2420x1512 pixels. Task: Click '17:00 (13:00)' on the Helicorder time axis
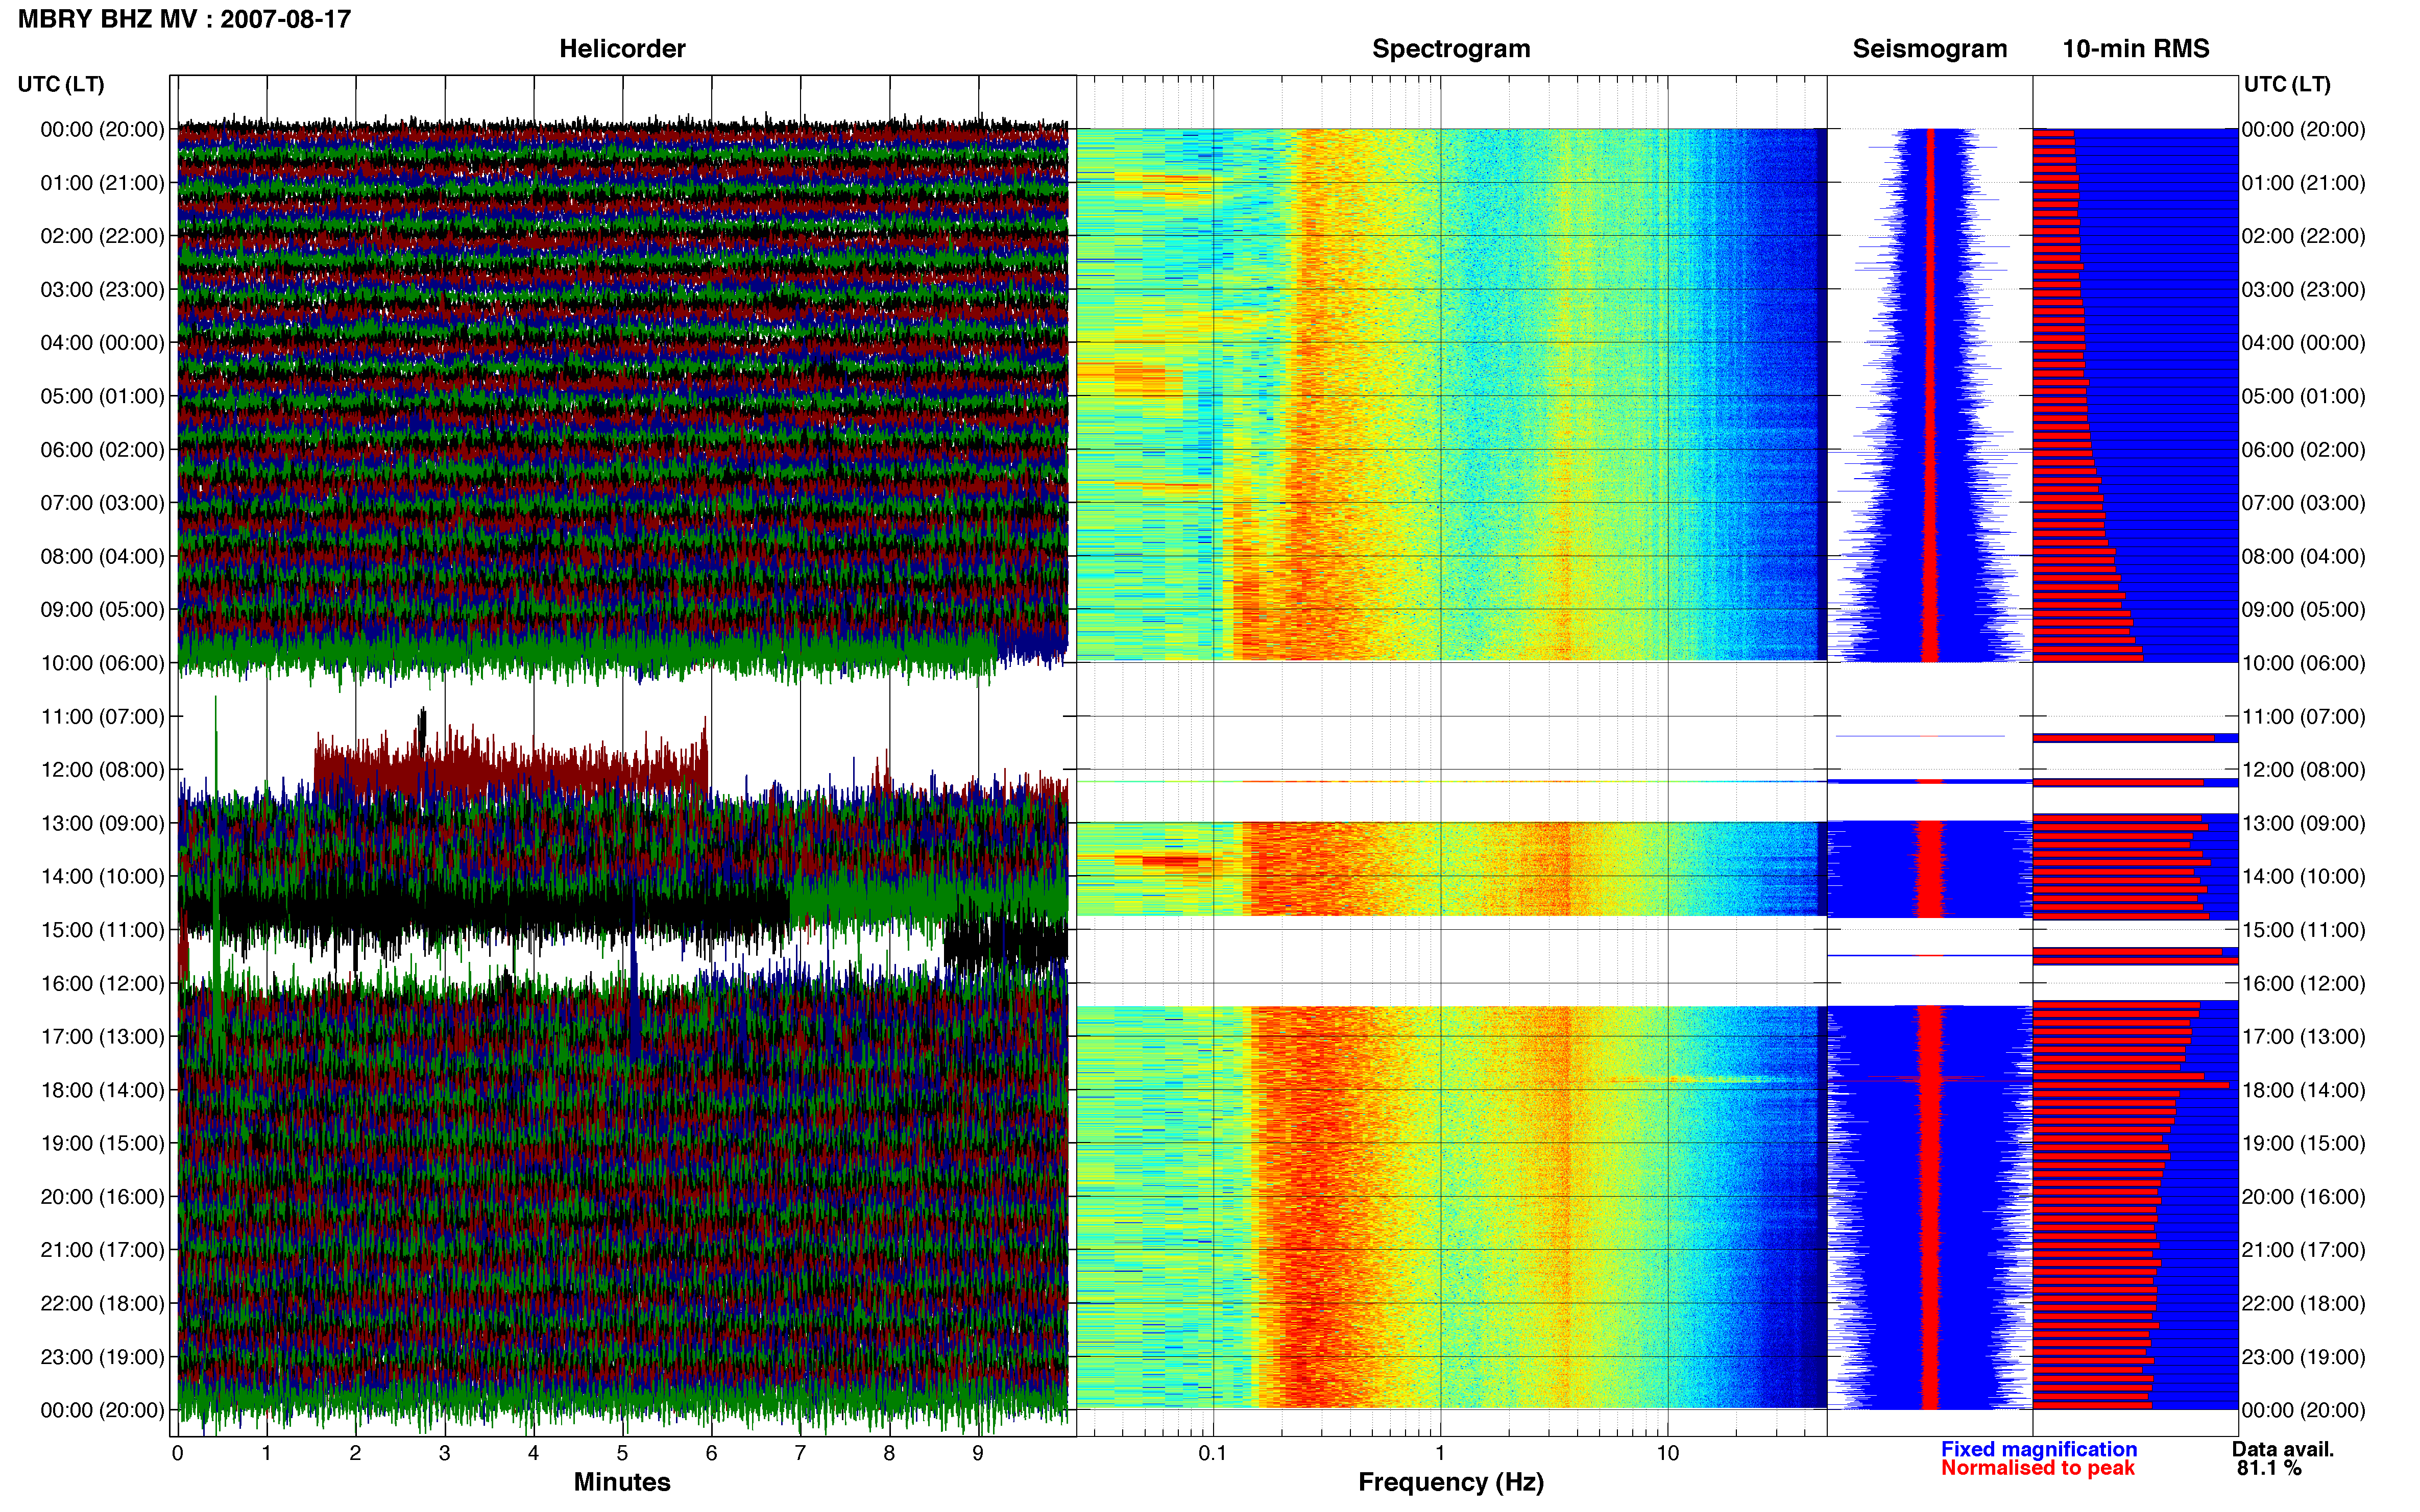[x=102, y=1037]
